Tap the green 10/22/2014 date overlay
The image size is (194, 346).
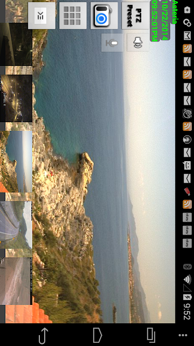pos(165,20)
